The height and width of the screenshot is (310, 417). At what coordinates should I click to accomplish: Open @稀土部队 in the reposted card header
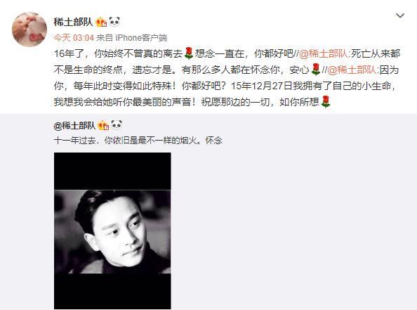pos(74,125)
